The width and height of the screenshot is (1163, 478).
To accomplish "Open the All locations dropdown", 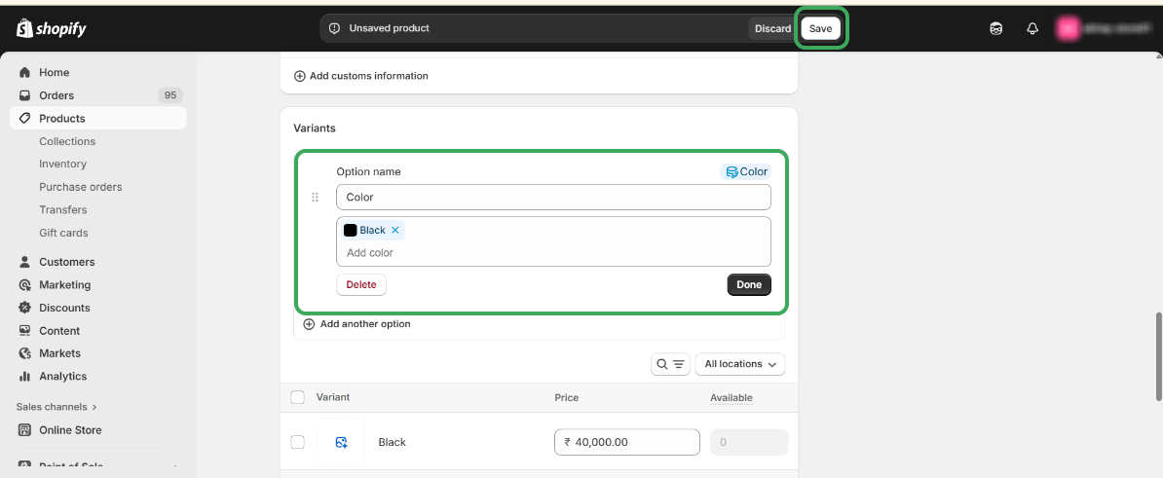I will coord(740,364).
